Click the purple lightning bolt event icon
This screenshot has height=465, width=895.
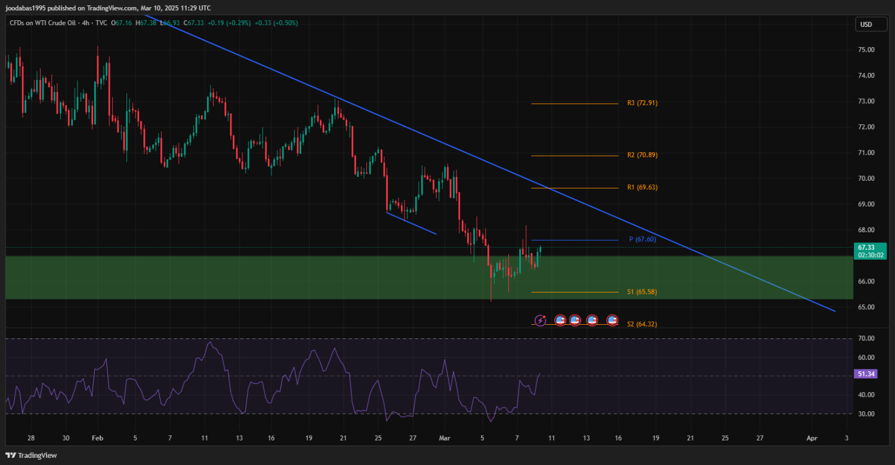point(541,321)
